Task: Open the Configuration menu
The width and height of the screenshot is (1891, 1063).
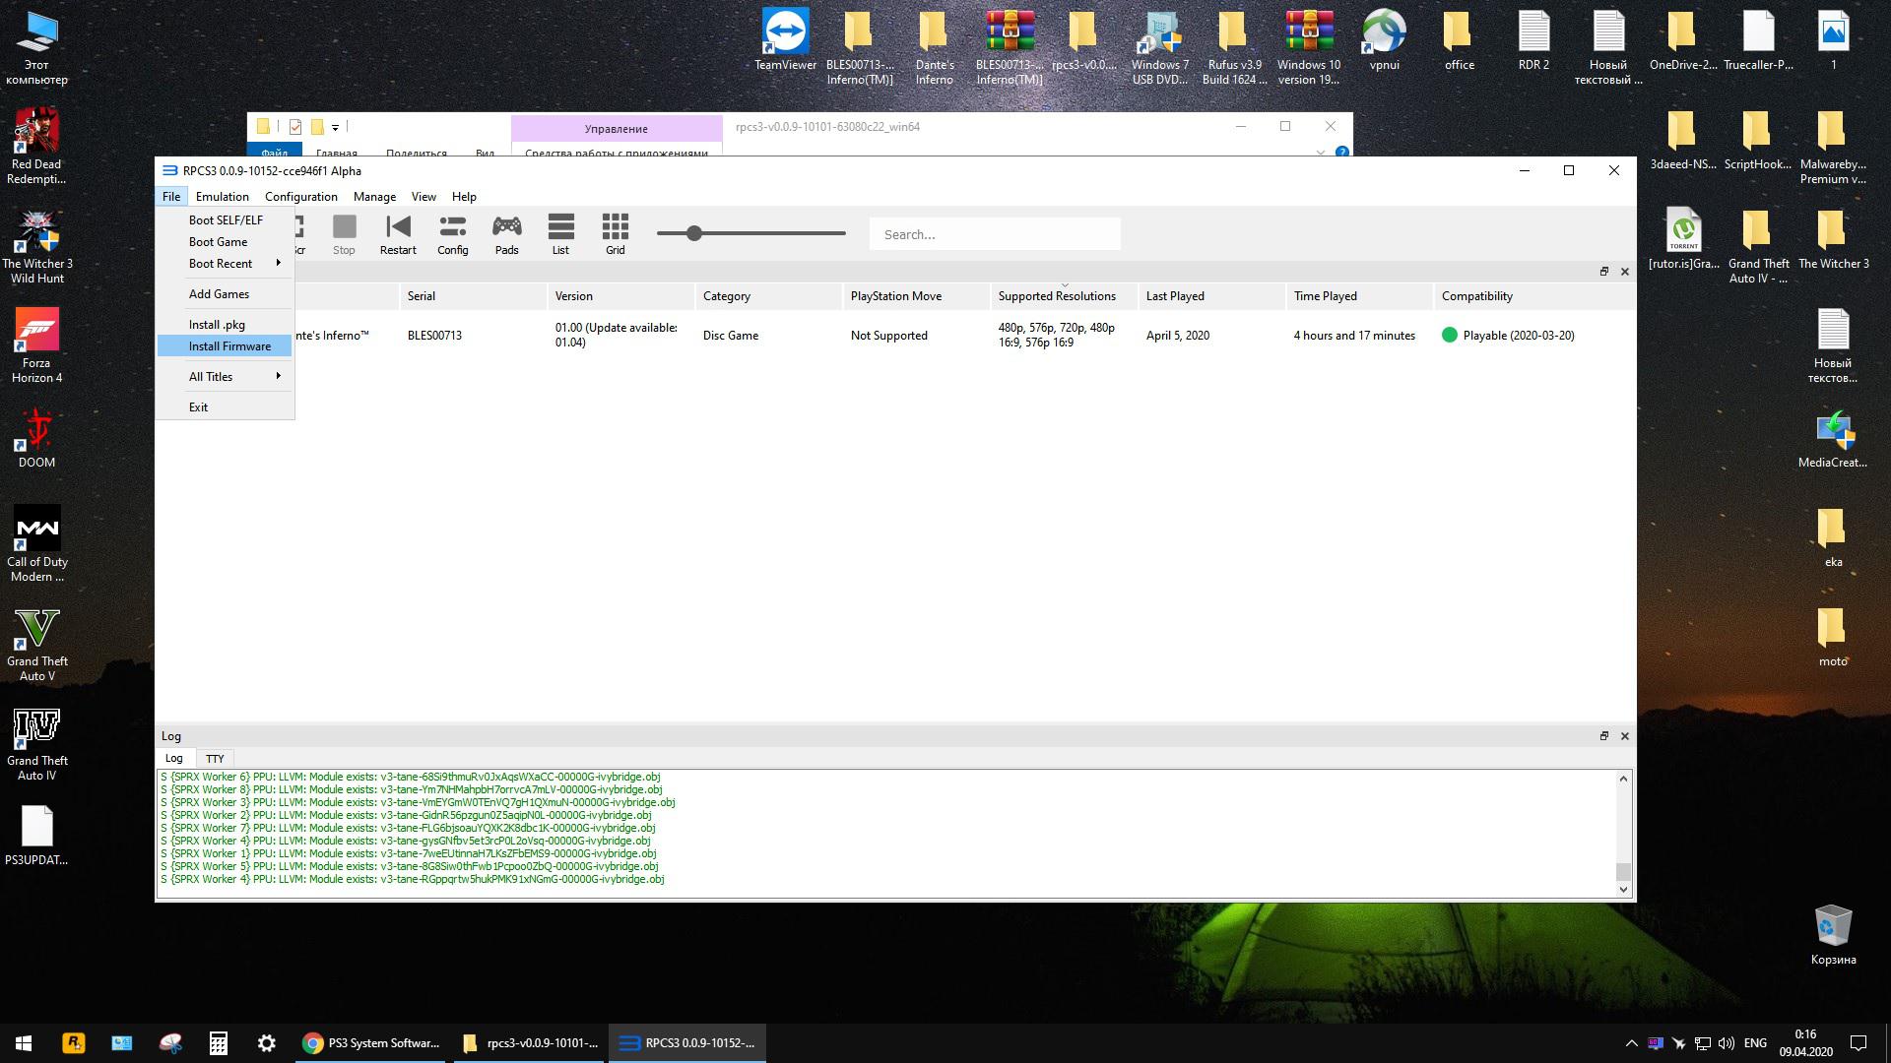Action: 300,197
